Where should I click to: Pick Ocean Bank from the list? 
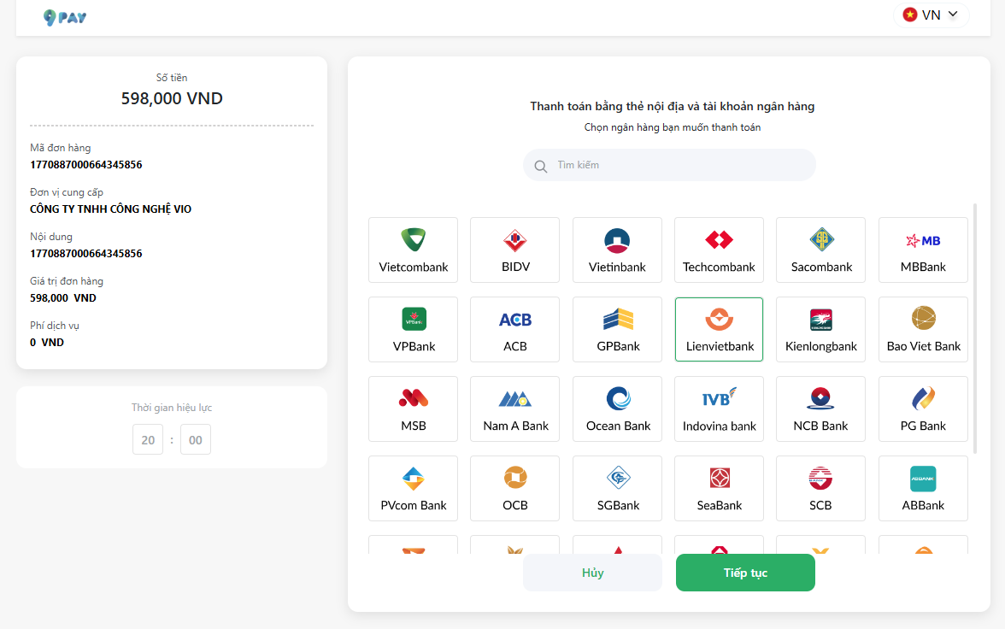[617, 409]
